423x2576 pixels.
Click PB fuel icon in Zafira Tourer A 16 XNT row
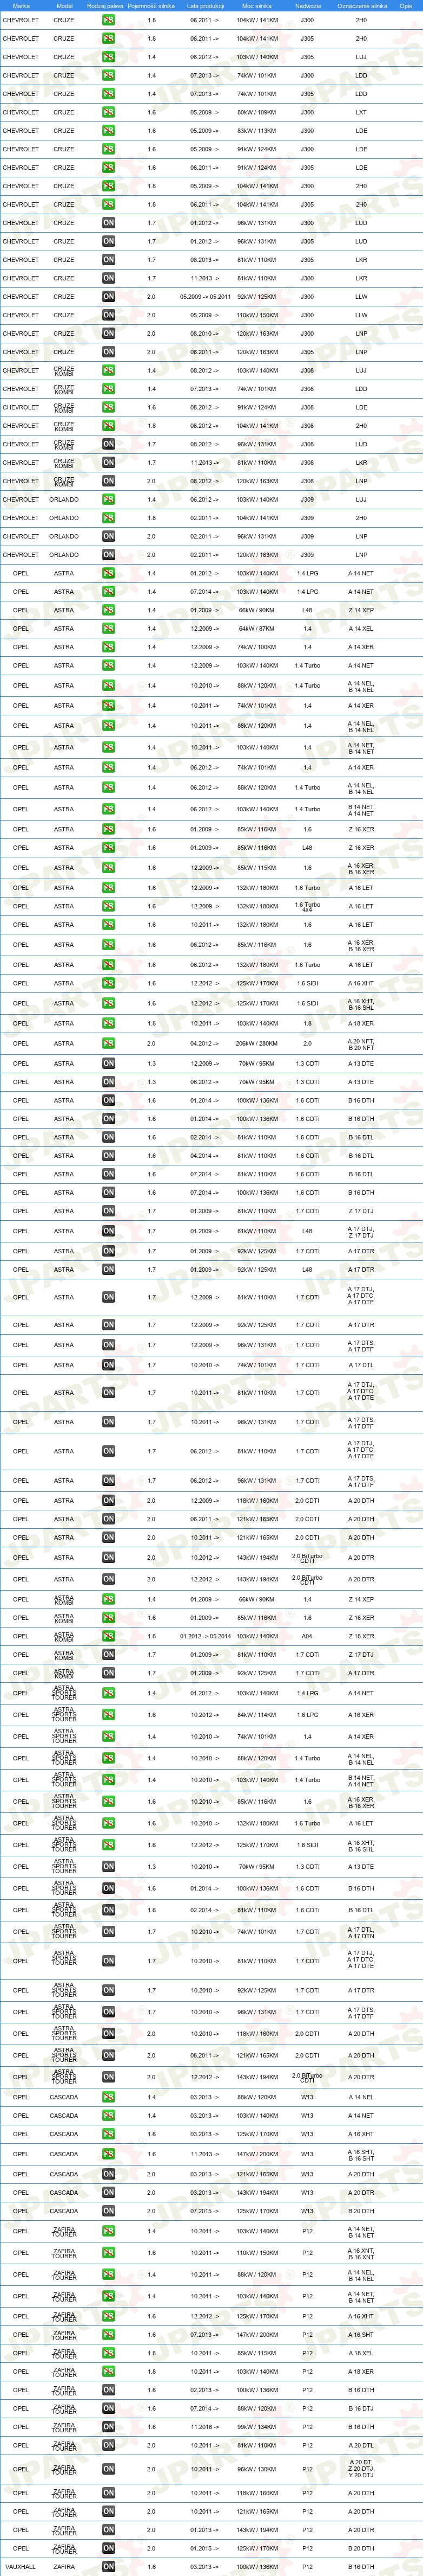(x=108, y=2254)
